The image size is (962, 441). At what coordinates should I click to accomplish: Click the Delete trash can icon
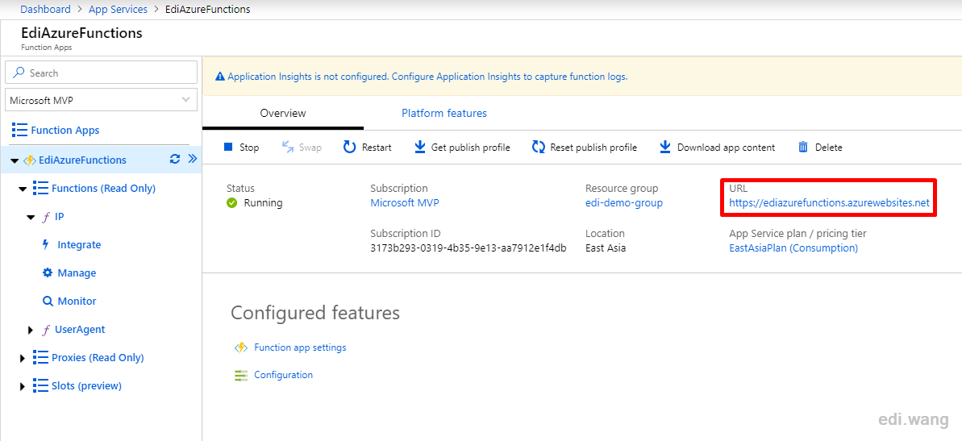point(803,148)
